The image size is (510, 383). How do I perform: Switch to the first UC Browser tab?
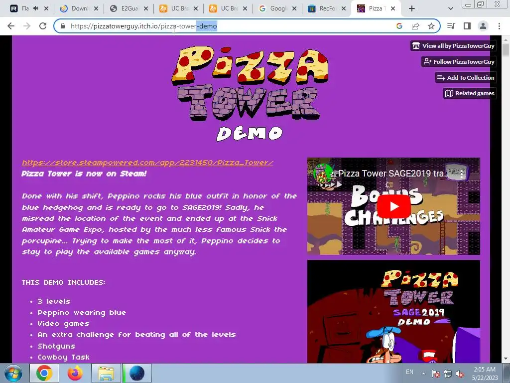click(179, 8)
